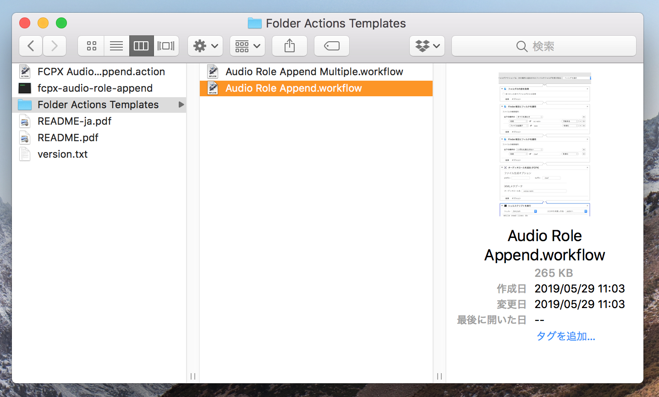Select README.pdf file name
Image resolution: width=659 pixels, height=397 pixels.
click(x=68, y=138)
